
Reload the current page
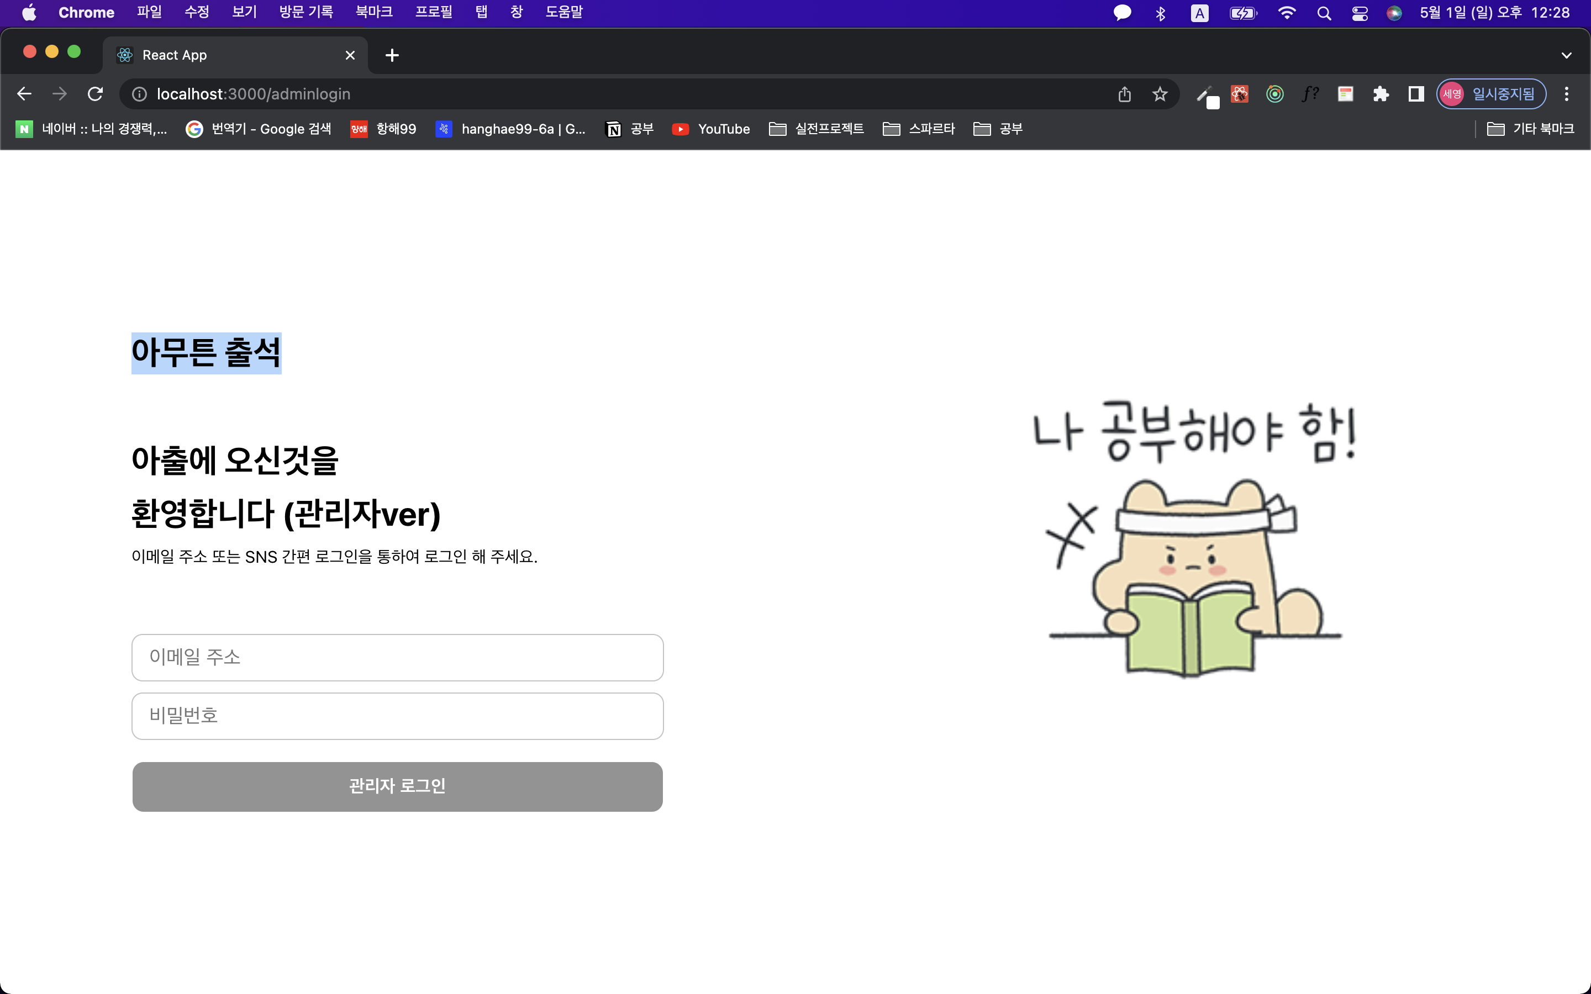(96, 94)
